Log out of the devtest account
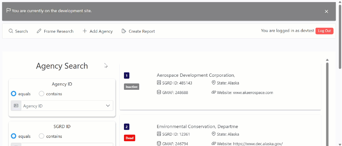 pos(324,31)
